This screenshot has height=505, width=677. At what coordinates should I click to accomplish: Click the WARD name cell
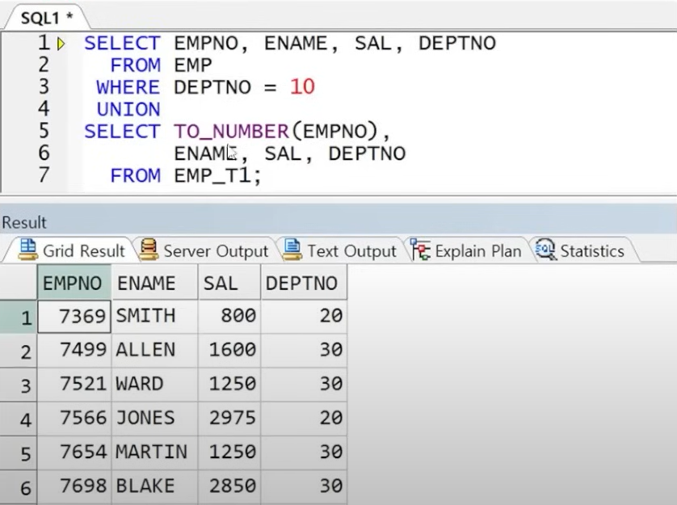[x=154, y=385]
